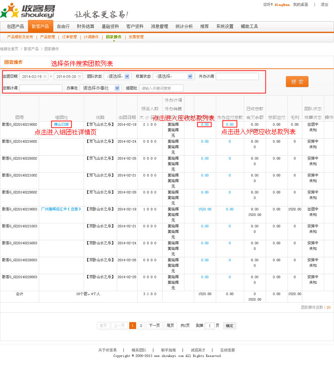
Task: Switch to the 发票管理 sub-tab
Action: [136, 37]
